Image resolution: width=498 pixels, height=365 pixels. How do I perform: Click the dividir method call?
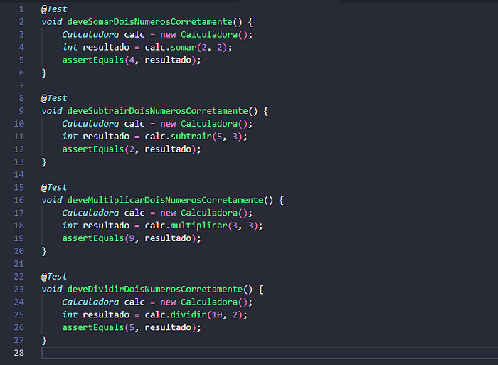click(x=189, y=314)
